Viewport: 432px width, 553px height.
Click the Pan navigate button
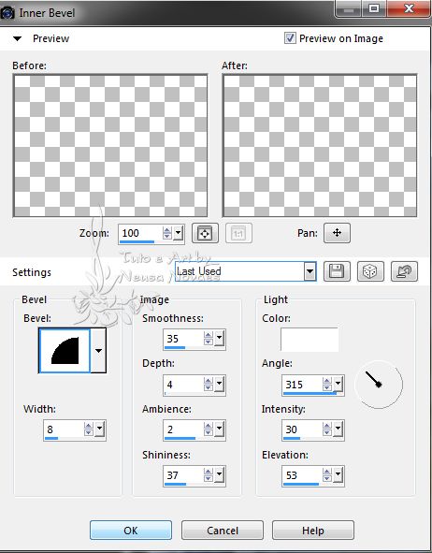point(337,233)
